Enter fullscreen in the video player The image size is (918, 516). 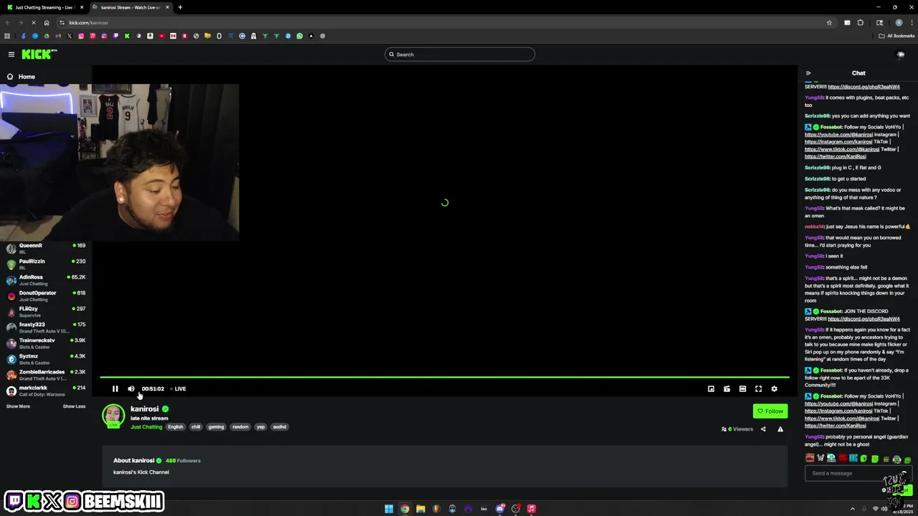point(758,389)
